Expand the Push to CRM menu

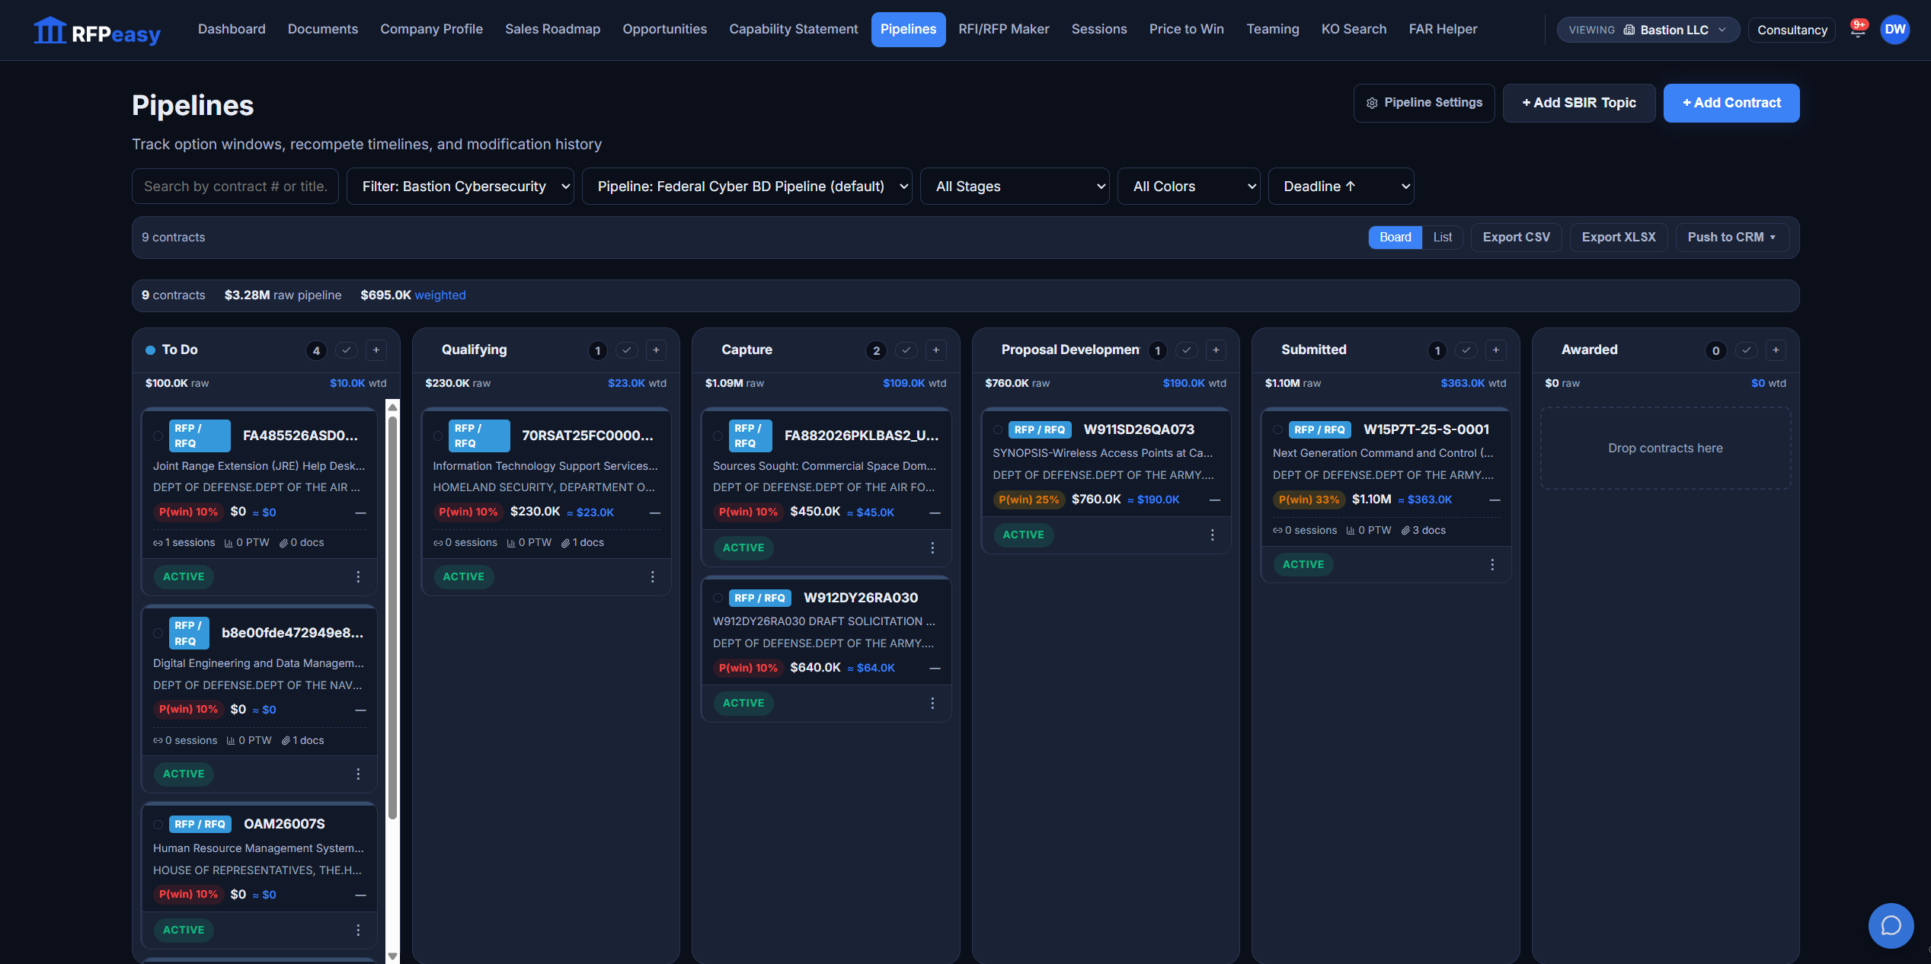pyautogui.click(x=1731, y=237)
